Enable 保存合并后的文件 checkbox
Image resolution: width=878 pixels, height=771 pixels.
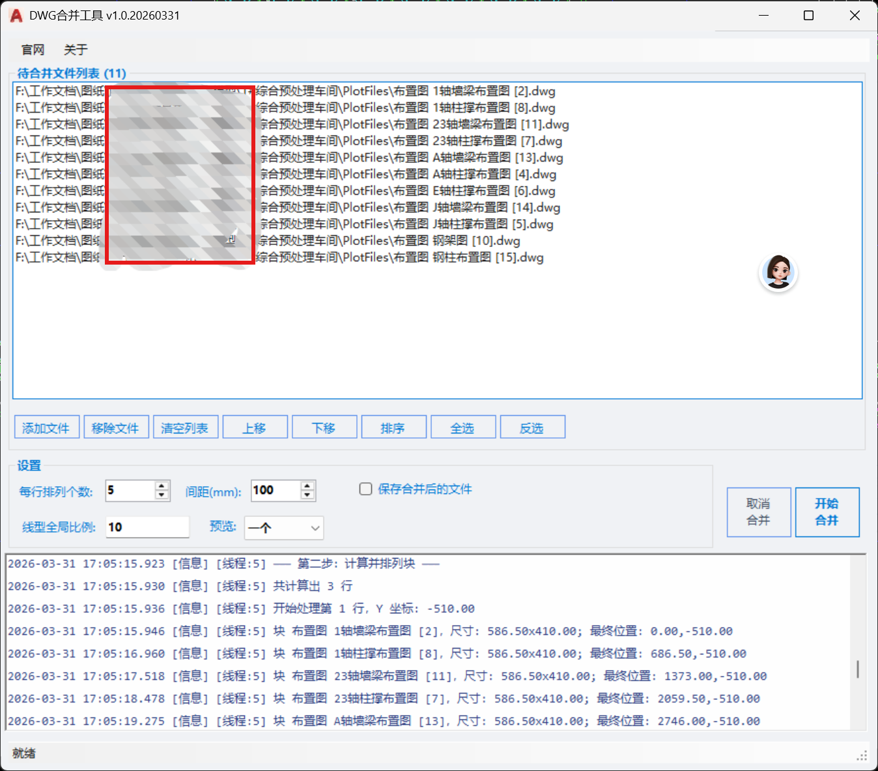click(x=366, y=489)
